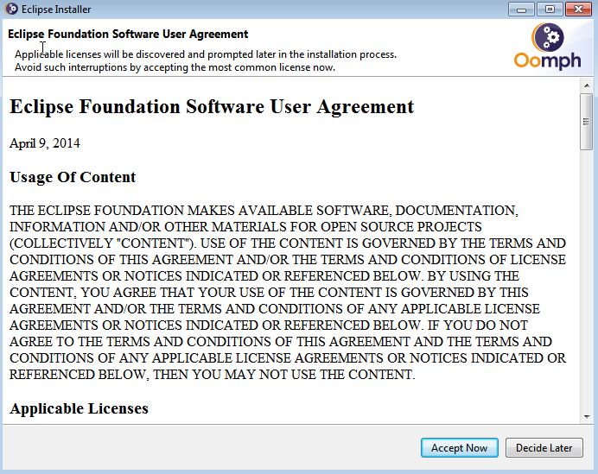
Task: Click inside the uppercase agreement paragraph
Action: point(285,293)
